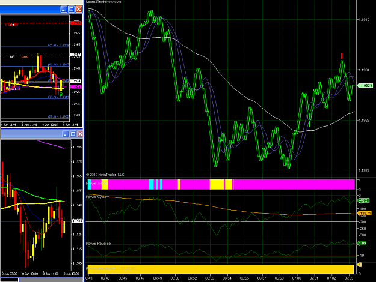Click the current price tag 1.19321
The image size is (376, 282).
[365, 86]
